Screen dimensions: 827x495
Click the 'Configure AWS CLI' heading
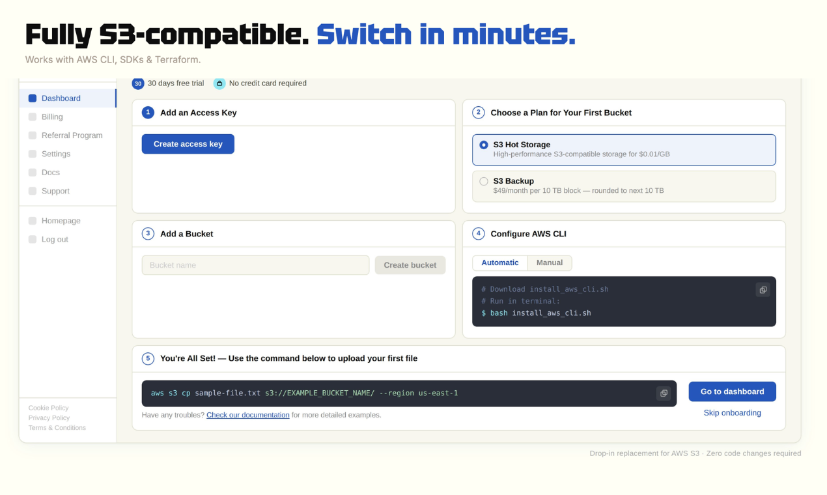coord(529,234)
